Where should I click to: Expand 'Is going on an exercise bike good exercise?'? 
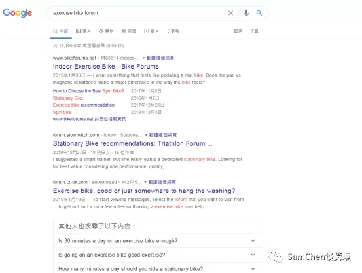point(158,255)
